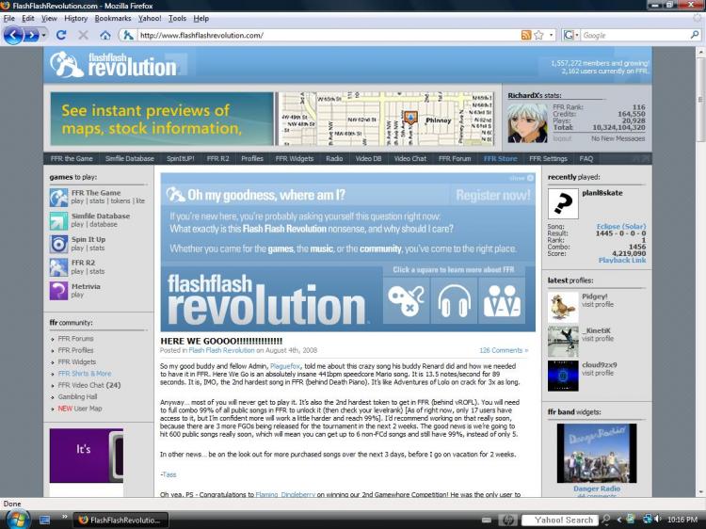The width and height of the screenshot is (706, 529).
Task: Click the HP icon in taskbar
Action: 508,520
